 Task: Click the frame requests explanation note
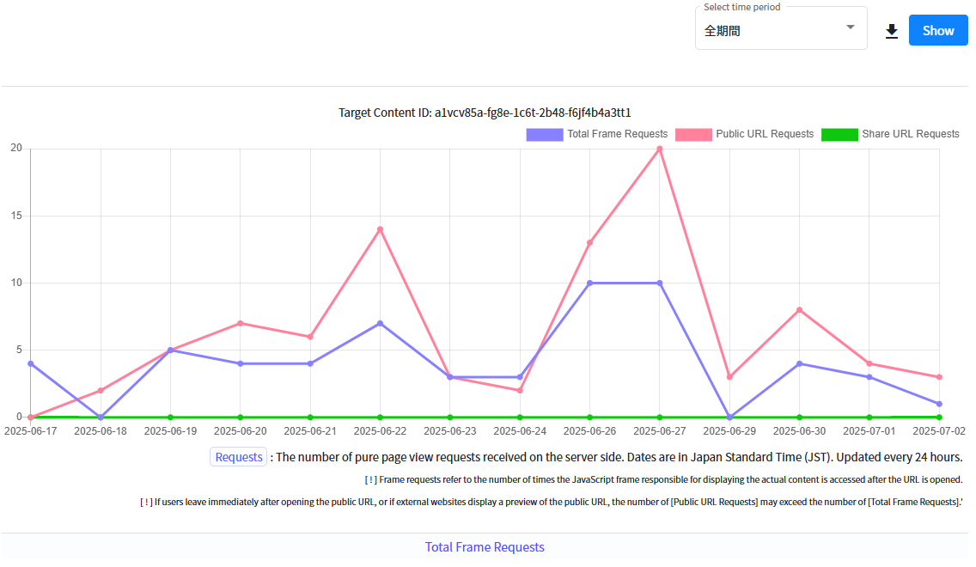[x=663, y=480]
